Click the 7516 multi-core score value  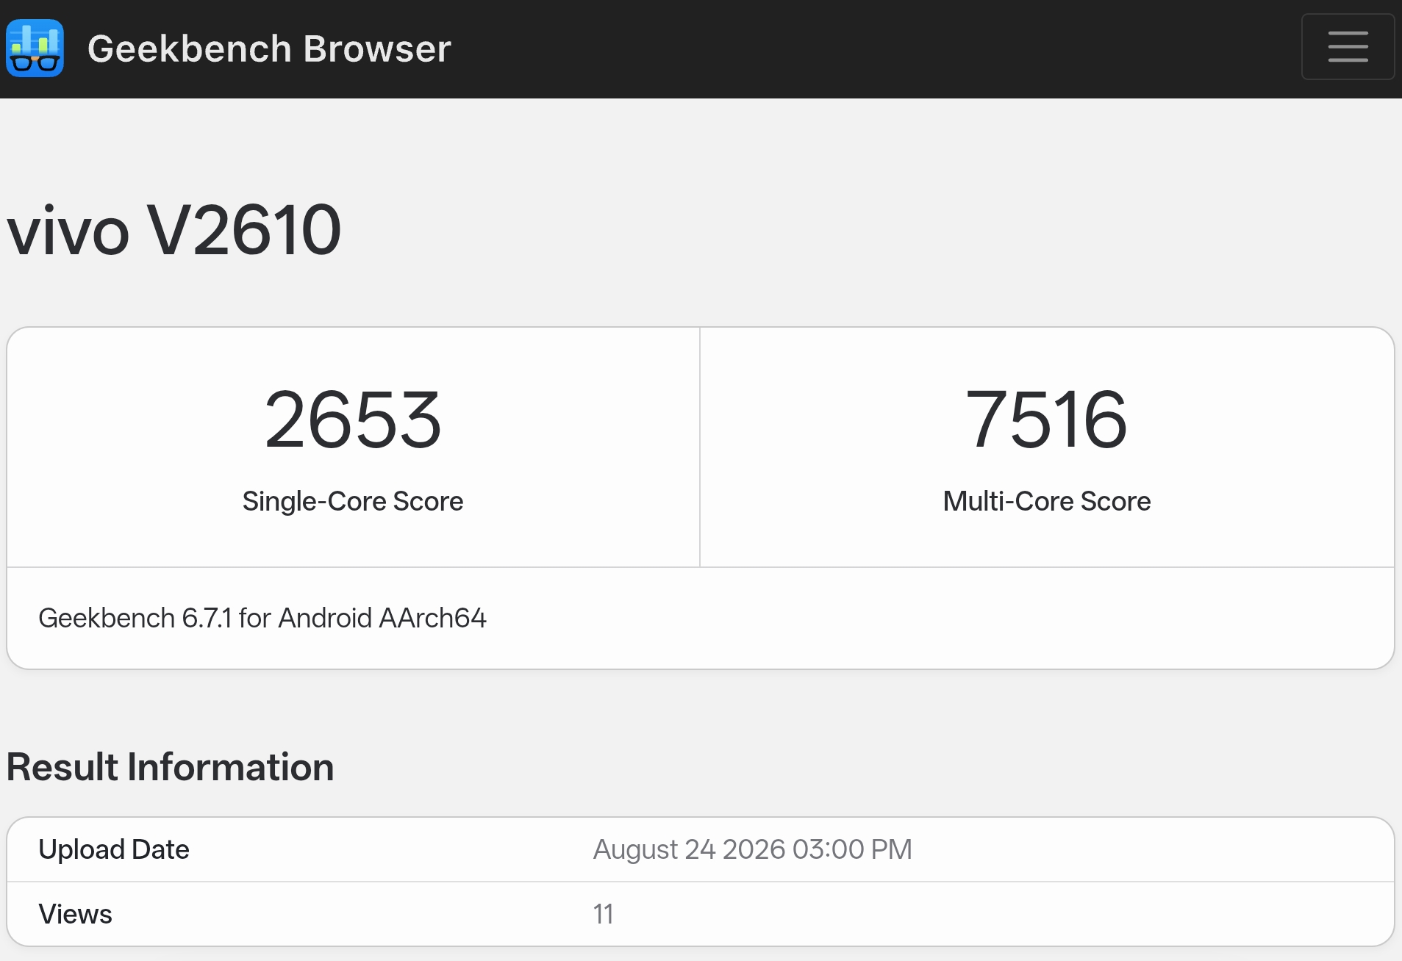click(x=1047, y=420)
